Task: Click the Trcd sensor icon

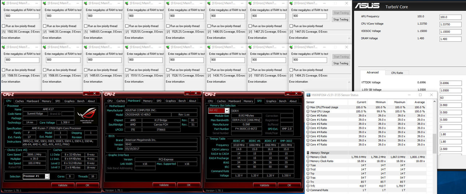Action: click(x=308, y=169)
